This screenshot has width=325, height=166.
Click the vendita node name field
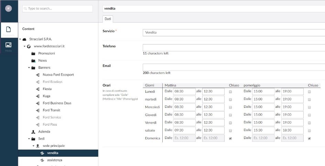point(214,9)
